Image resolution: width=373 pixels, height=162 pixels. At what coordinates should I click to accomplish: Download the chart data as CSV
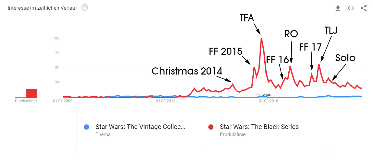point(338,8)
